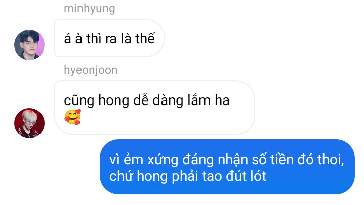Select the smiling face with hearts emoji
This screenshot has width=364, height=205.
click(x=73, y=117)
